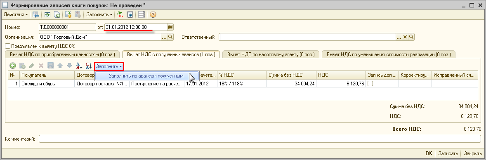Click the re-read/refresh document icon
The width and height of the screenshot is (486, 160).
pyautogui.click(x=47, y=14)
